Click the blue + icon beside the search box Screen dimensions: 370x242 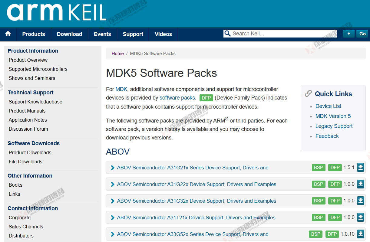[x=349, y=34]
